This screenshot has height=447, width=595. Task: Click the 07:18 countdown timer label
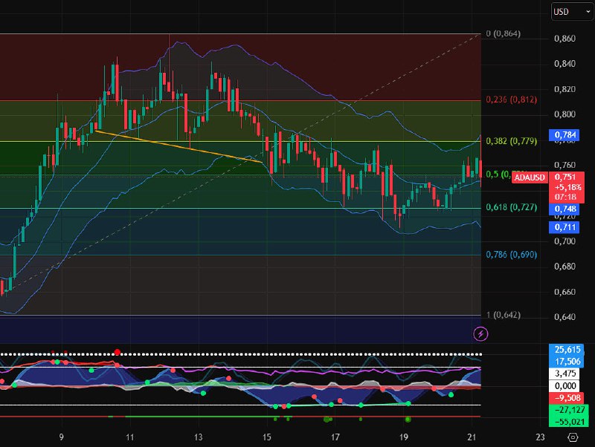[565, 197]
